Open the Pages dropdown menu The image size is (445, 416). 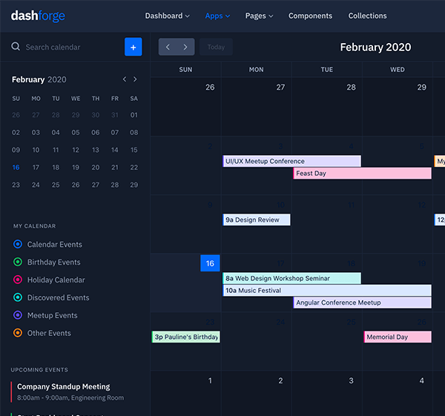click(x=259, y=16)
